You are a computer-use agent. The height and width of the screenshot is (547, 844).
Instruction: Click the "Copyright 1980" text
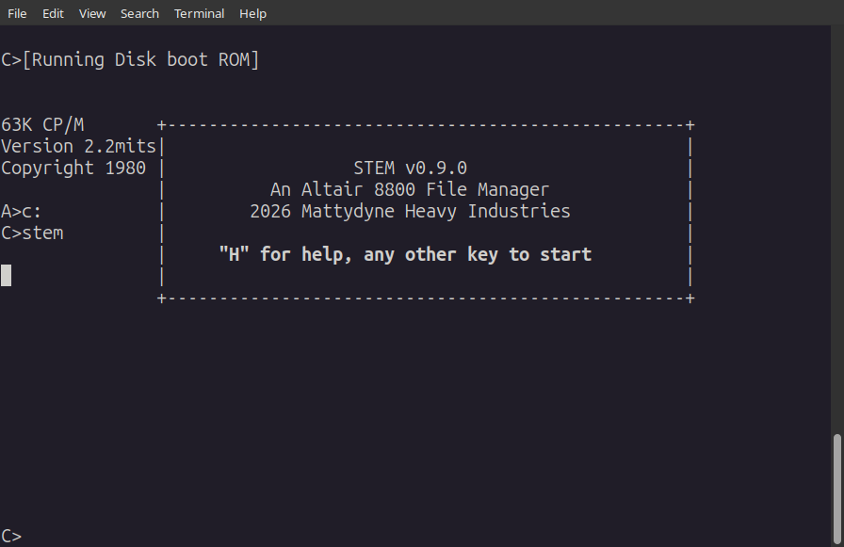[73, 168]
